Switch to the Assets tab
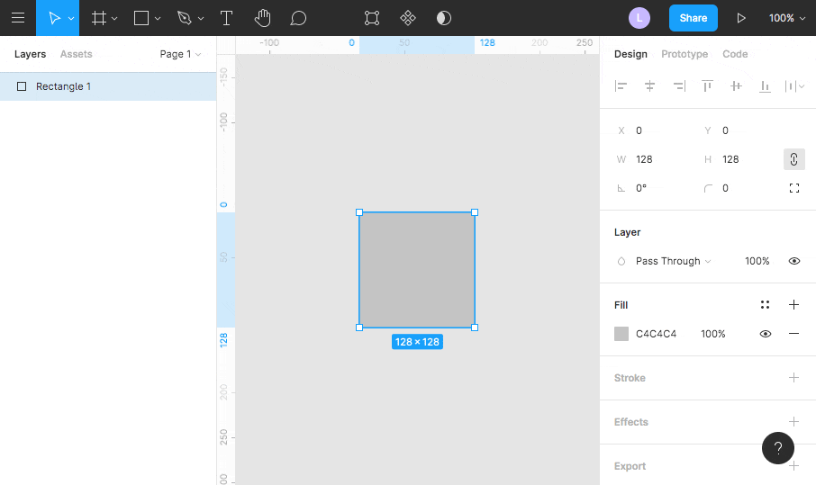Image resolution: width=816 pixels, height=485 pixels. click(76, 54)
